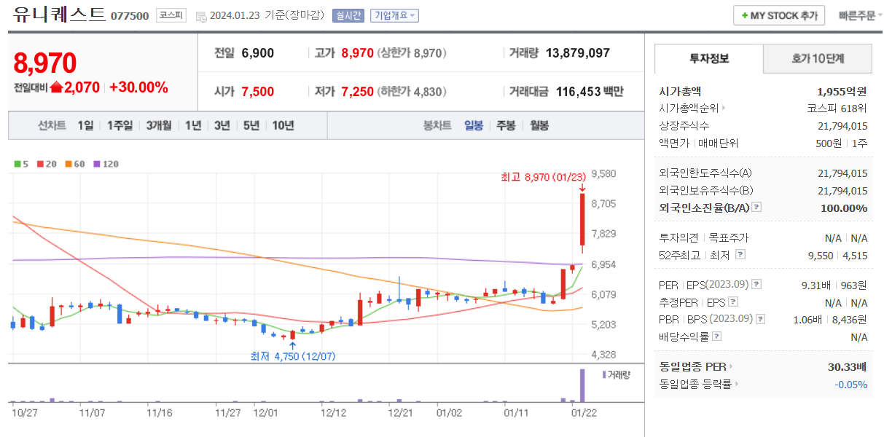Image resolution: width=884 pixels, height=437 pixels.
Task: Open the 기업개요 dropdown
Action: point(394,15)
